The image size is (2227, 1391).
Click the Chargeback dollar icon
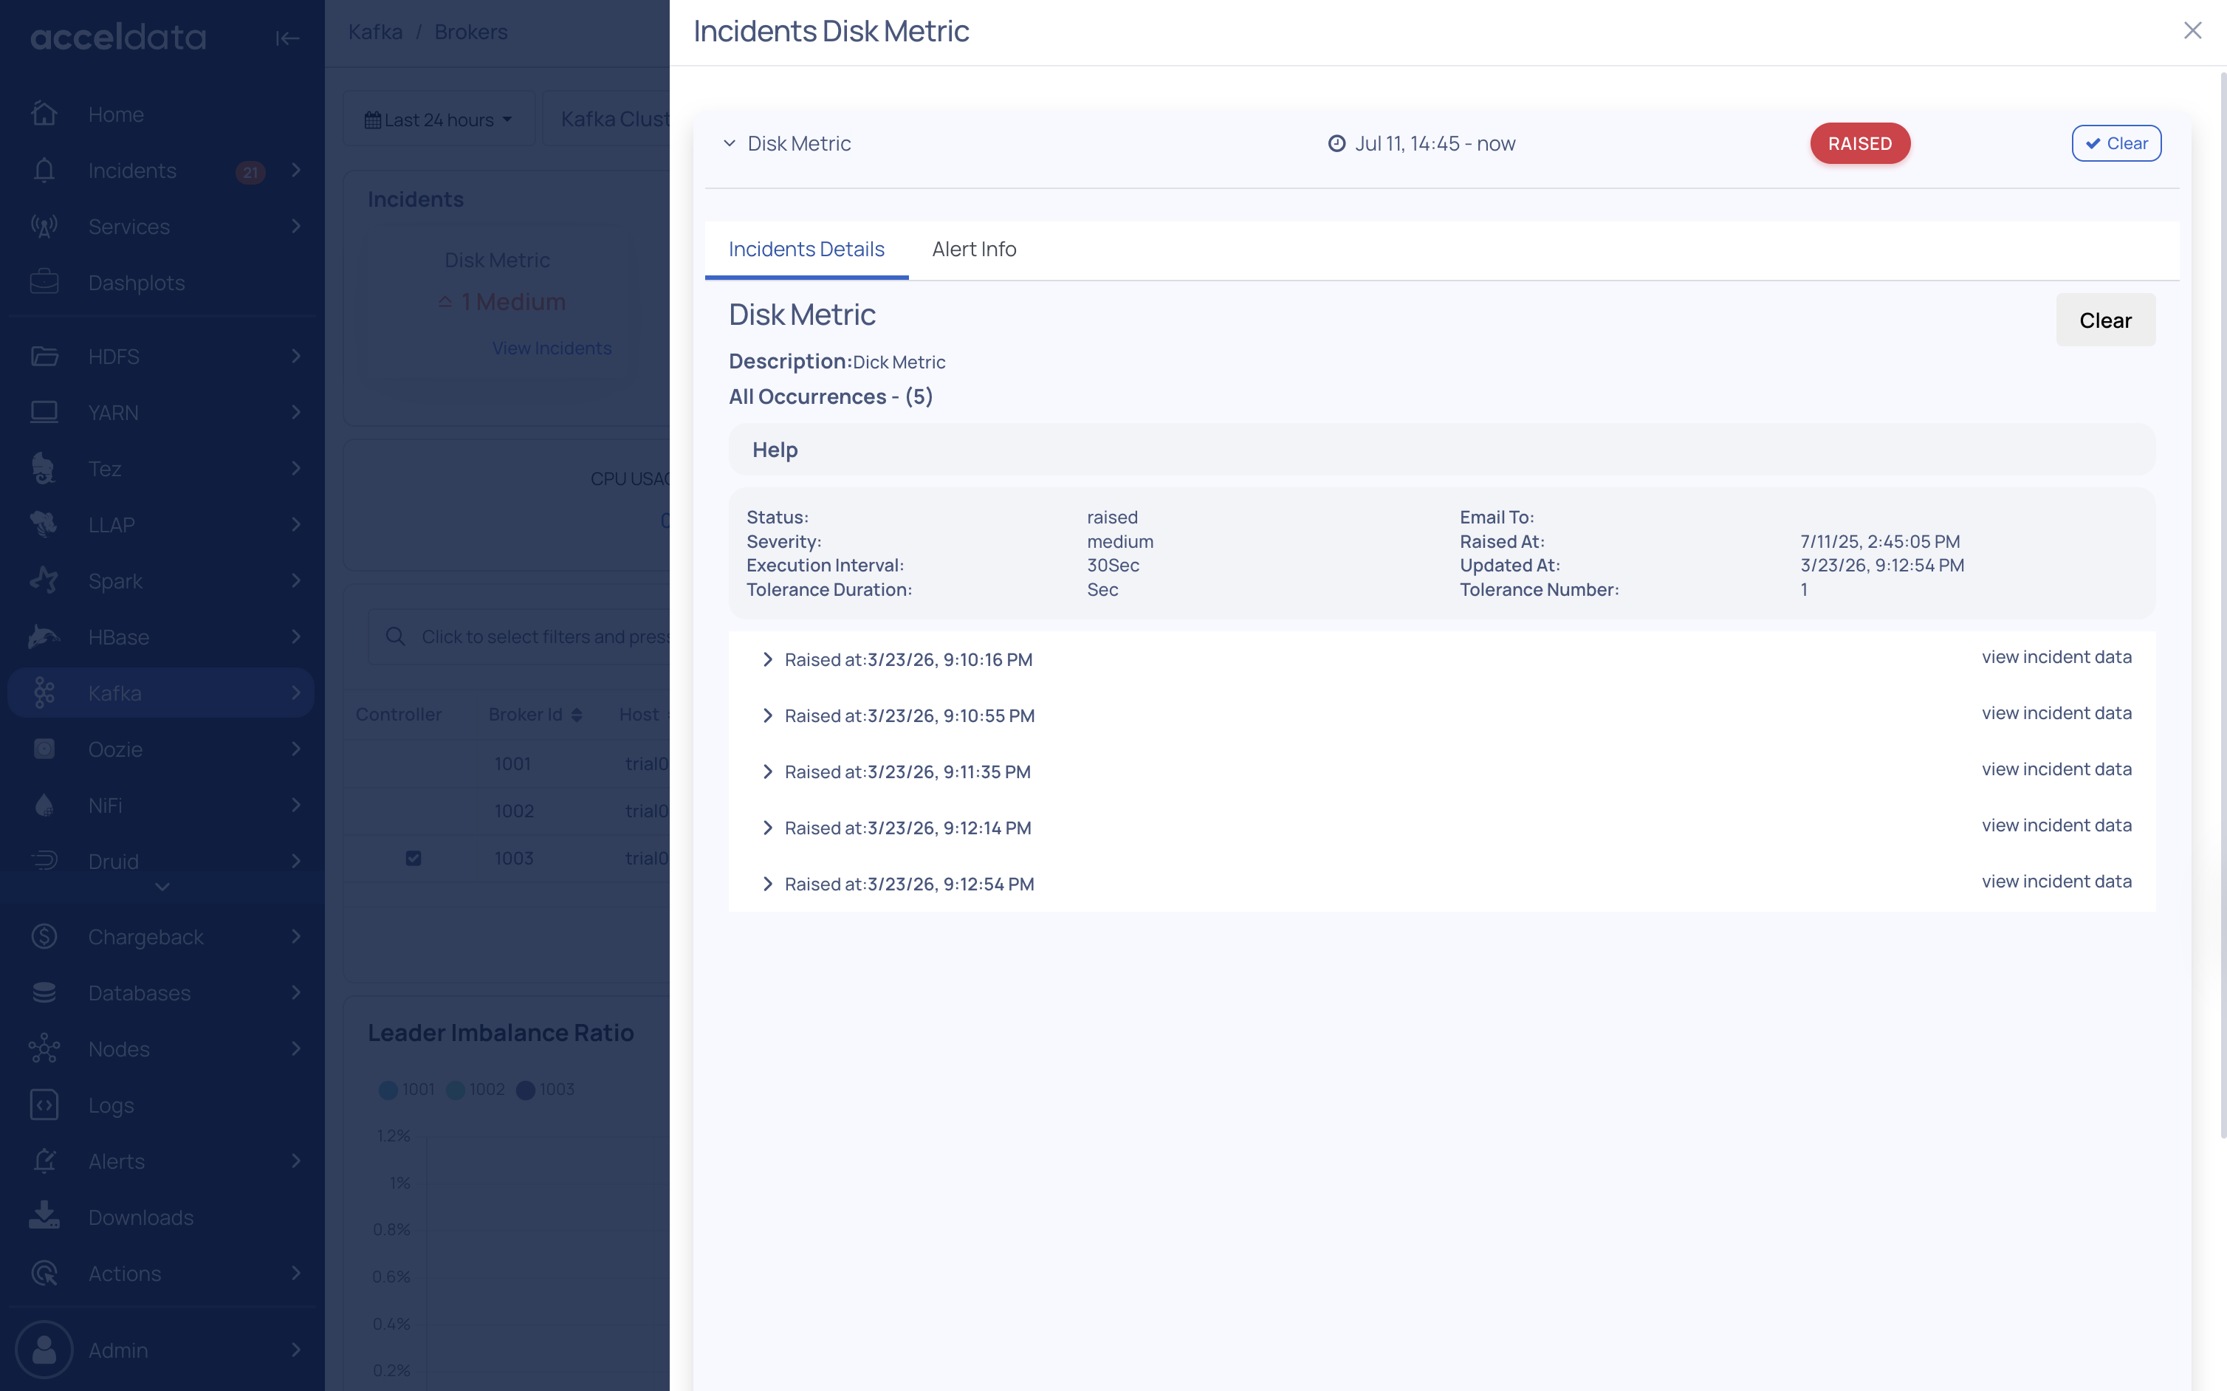pyautogui.click(x=44, y=936)
